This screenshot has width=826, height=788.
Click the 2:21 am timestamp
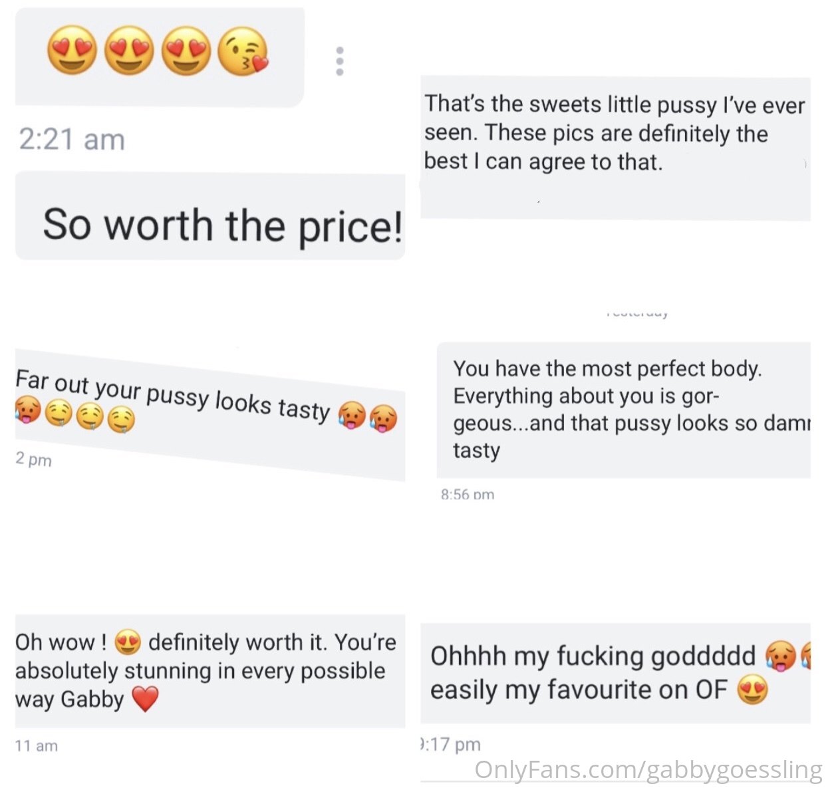click(72, 140)
